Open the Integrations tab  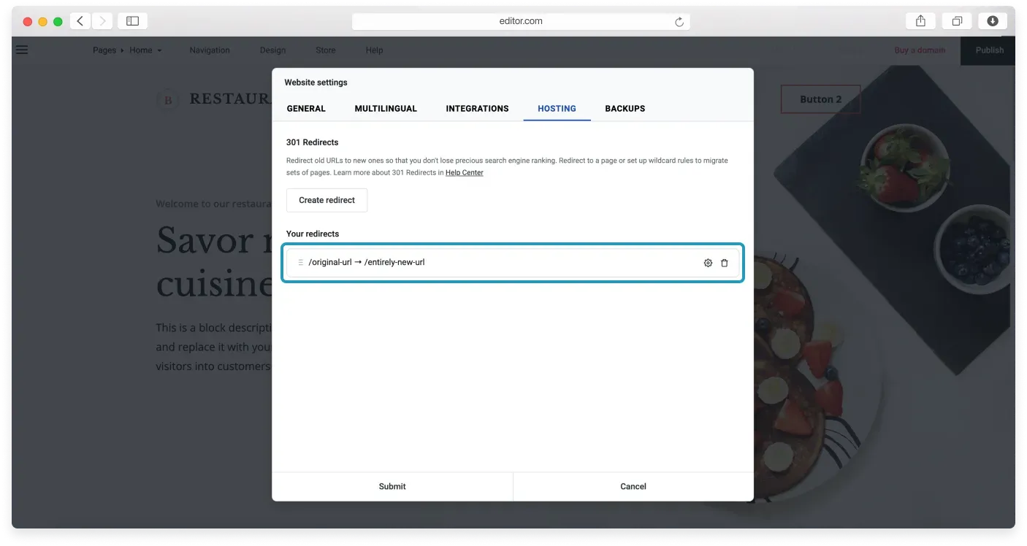(477, 109)
